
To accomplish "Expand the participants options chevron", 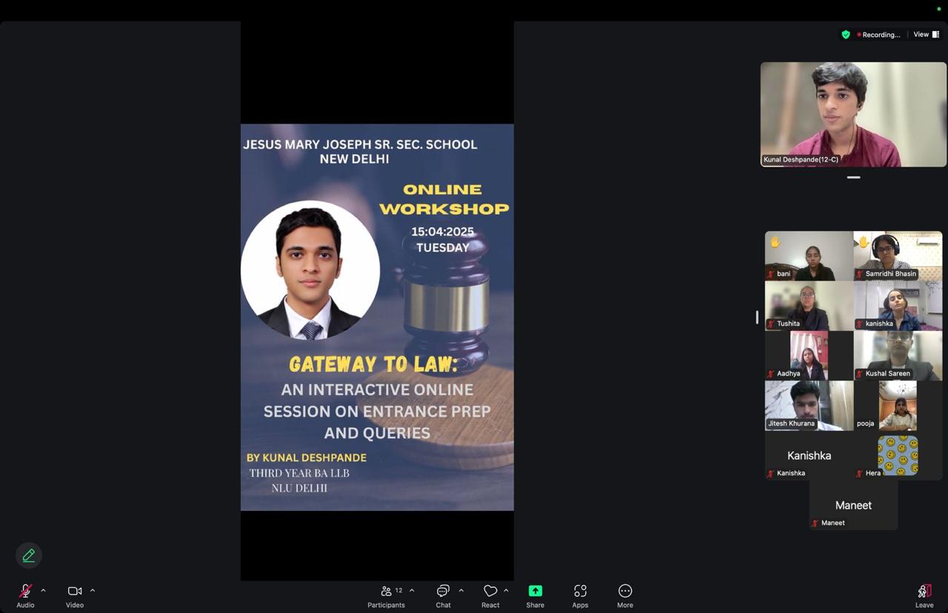I will 412,591.
